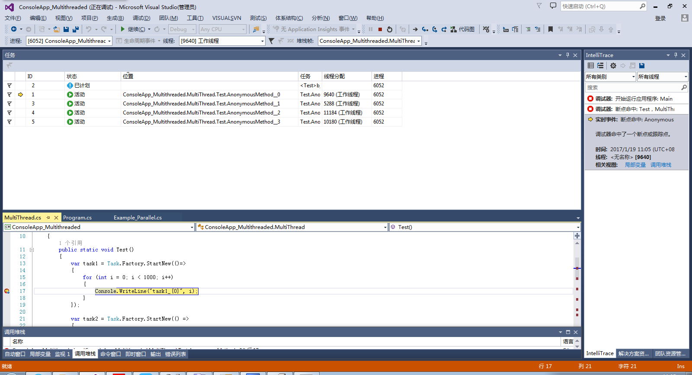This screenshot has height=375, width=692.
Task: Save the IntelliTrace session with save icon
Action: (x=642, y=66)
